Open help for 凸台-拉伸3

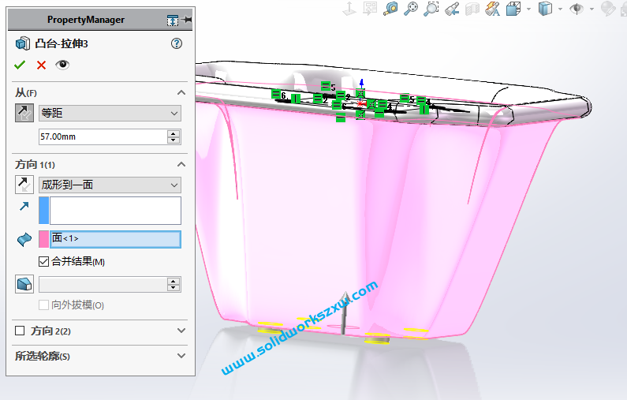(x=176, y=44)
